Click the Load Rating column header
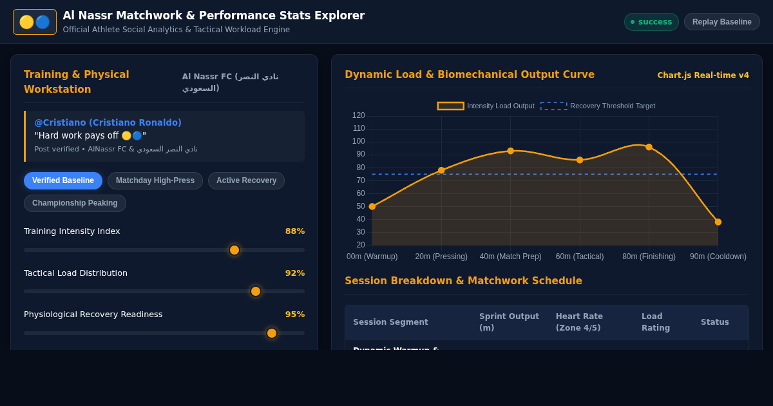 click(656, 322)
